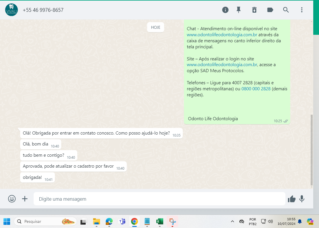Open the three-dot chat menu
This screenshot has height=228, width=319.
coord(302,10)
